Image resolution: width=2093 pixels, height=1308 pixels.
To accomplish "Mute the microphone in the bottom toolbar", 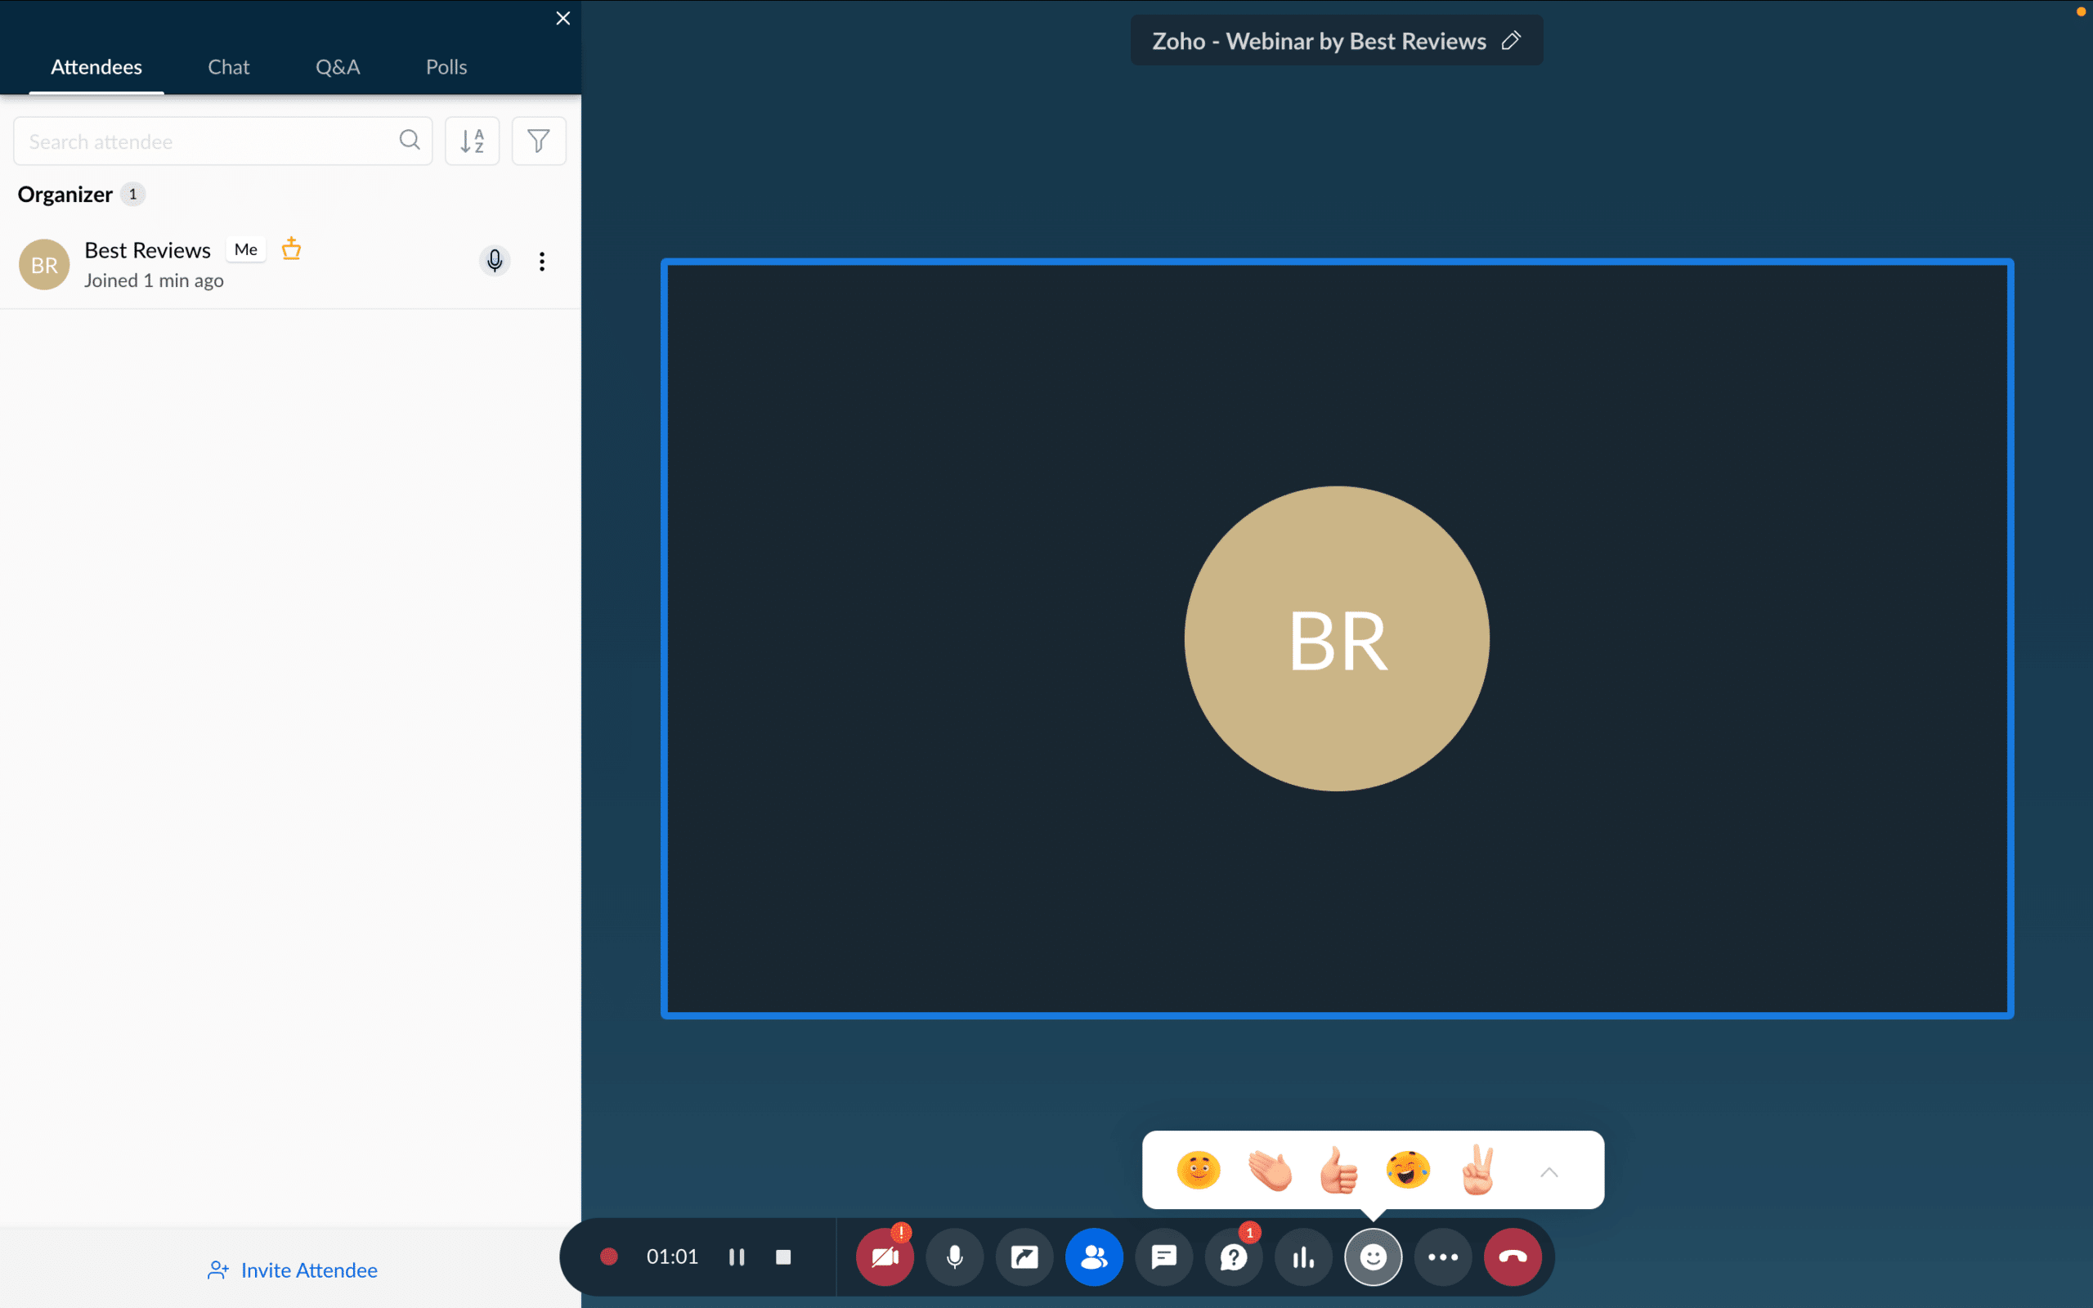I will (955, 1257).
